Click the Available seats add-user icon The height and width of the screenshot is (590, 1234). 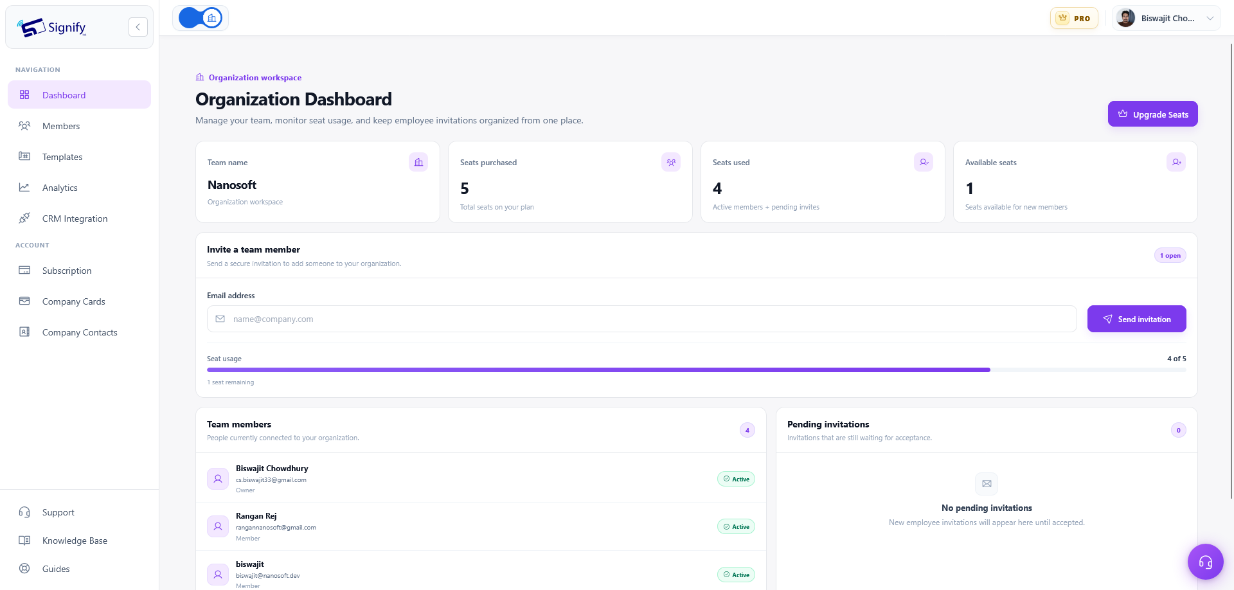point(1176,162)
